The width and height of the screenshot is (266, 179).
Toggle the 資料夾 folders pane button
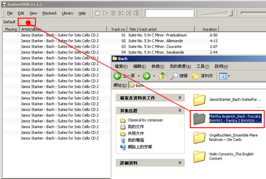coord(202,76)
